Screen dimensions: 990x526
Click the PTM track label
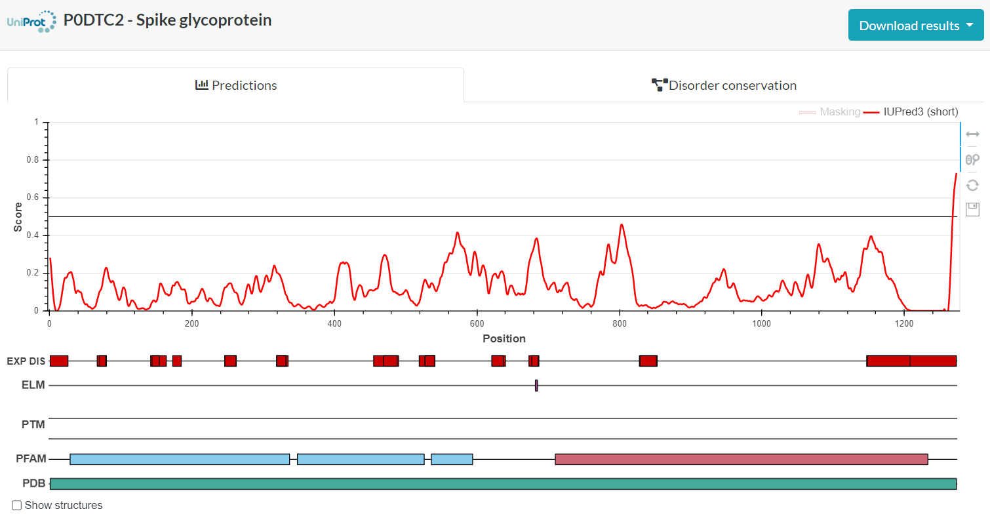[33, 424]
